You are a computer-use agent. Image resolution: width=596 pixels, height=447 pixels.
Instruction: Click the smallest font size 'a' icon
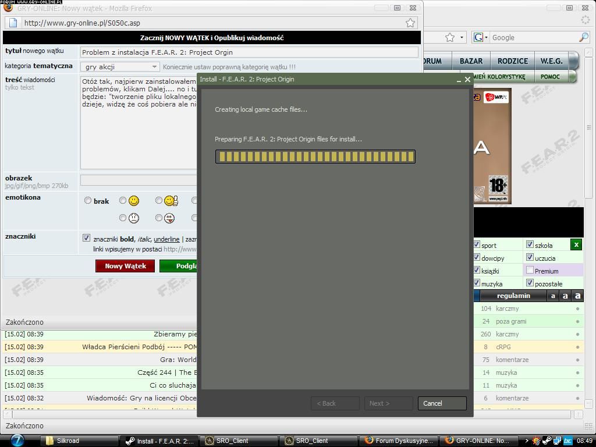pos(553,296)
